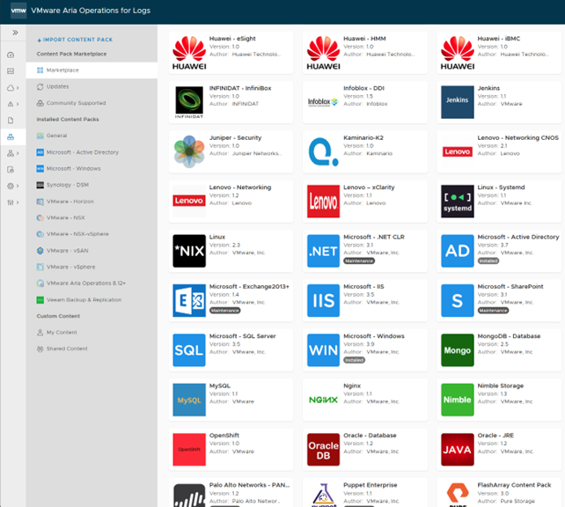Click the Puppet Enterprise pack title

click(370, 485)
